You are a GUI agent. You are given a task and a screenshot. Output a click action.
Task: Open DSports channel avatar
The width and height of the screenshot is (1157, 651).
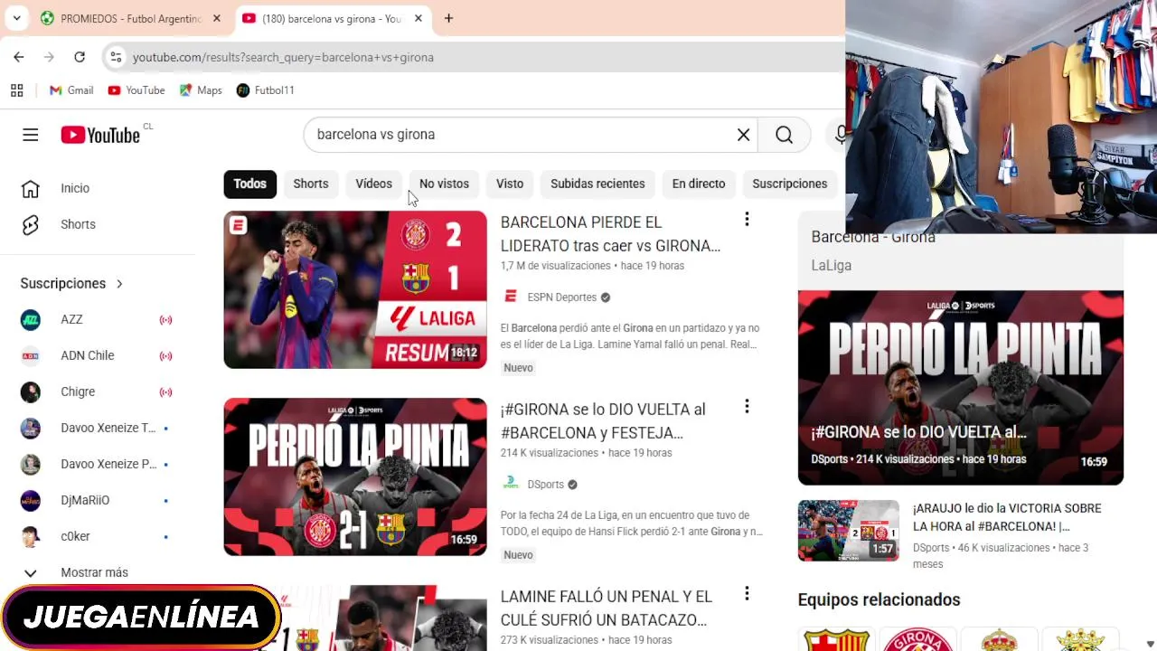511,484
